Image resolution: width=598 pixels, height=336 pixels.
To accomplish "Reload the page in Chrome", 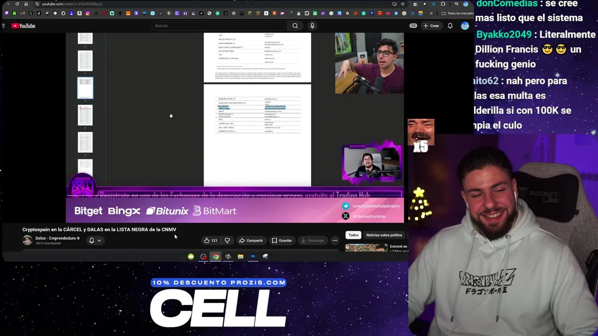I will 17,4.
